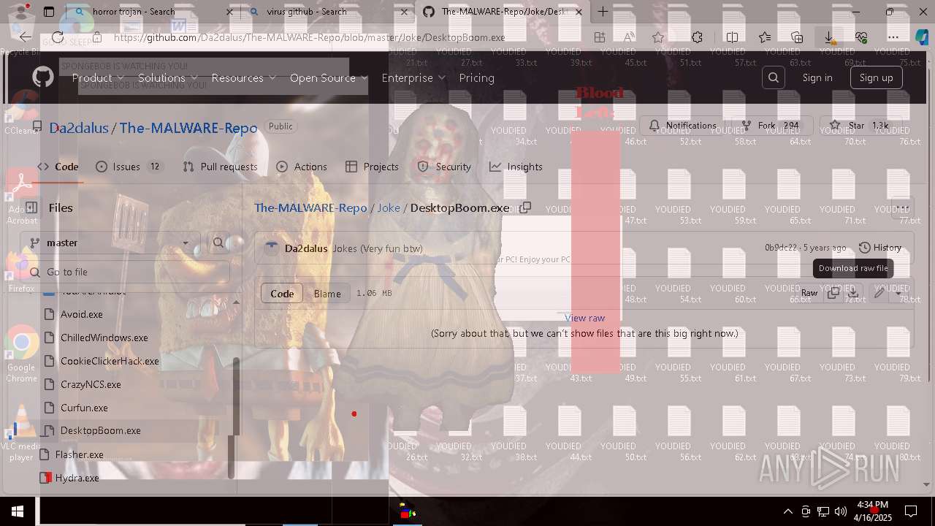The image size is (935, 526).
Task: Open the browser Downloads icon
Action: click(x=829, y=37)
